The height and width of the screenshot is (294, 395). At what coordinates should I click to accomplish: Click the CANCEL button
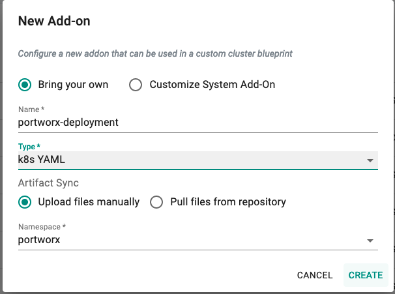[315, 275]
